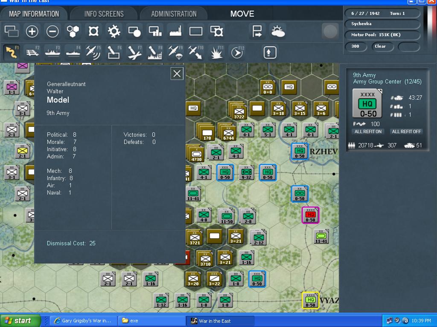
Task: Click the MOVE mode label
Action: click(242, 14)
